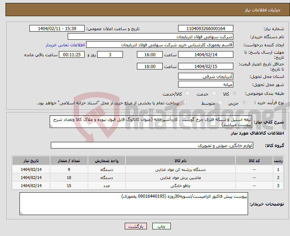Click the delivery province field آذربایجان شرقی

pyautogui.click(x=206, y=76)
